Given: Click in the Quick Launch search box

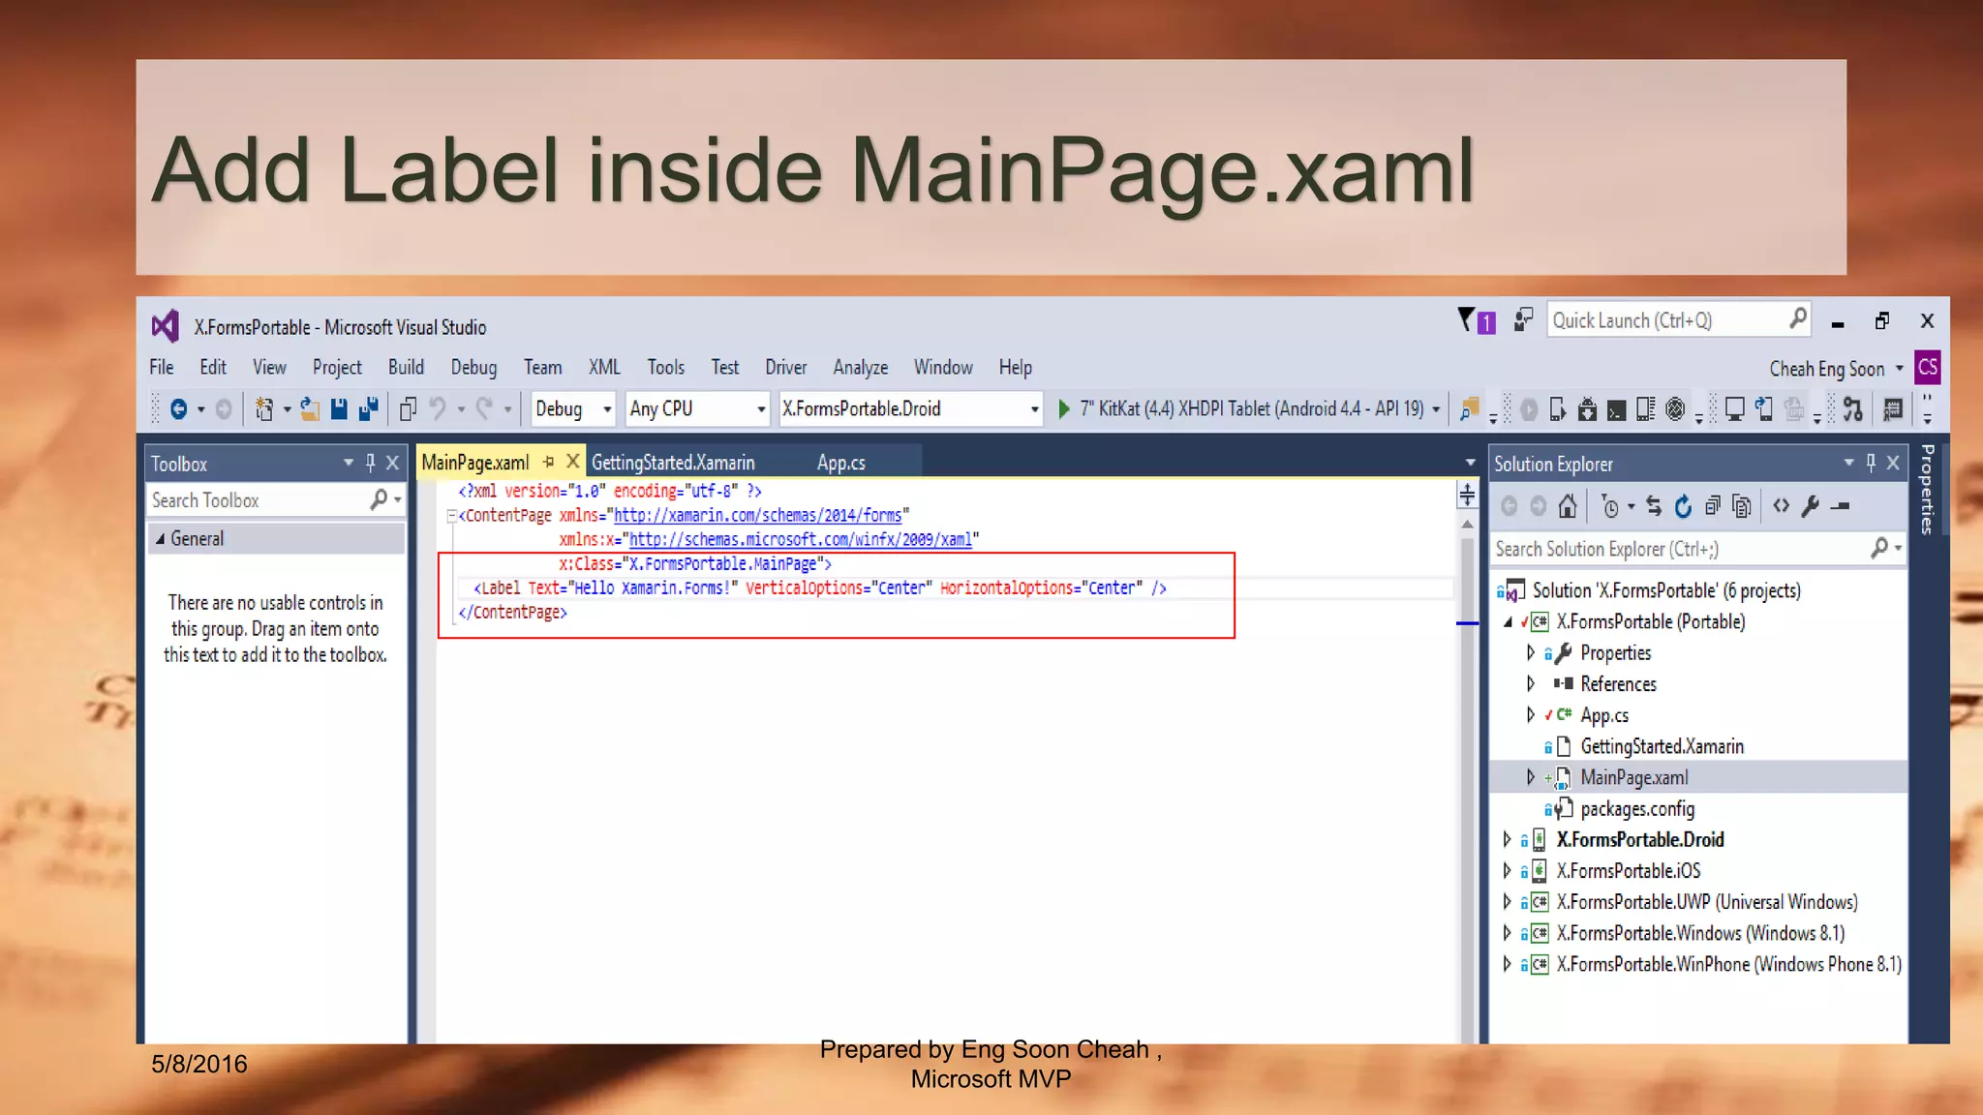Looking at the screenshot, I should pyautogui.click(x=1678, y=320).
